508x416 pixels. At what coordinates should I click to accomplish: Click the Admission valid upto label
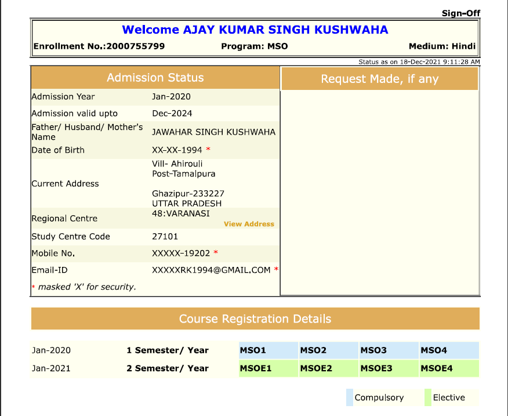[74, 114]
